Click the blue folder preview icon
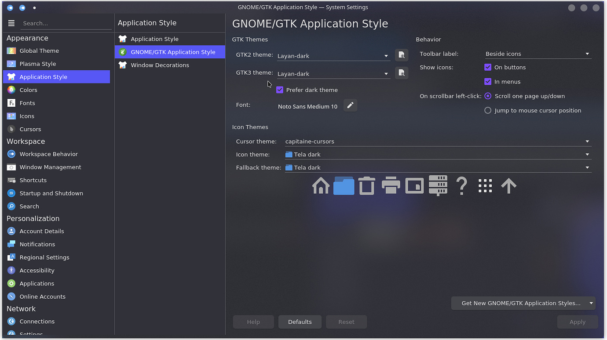 [344, 185]
